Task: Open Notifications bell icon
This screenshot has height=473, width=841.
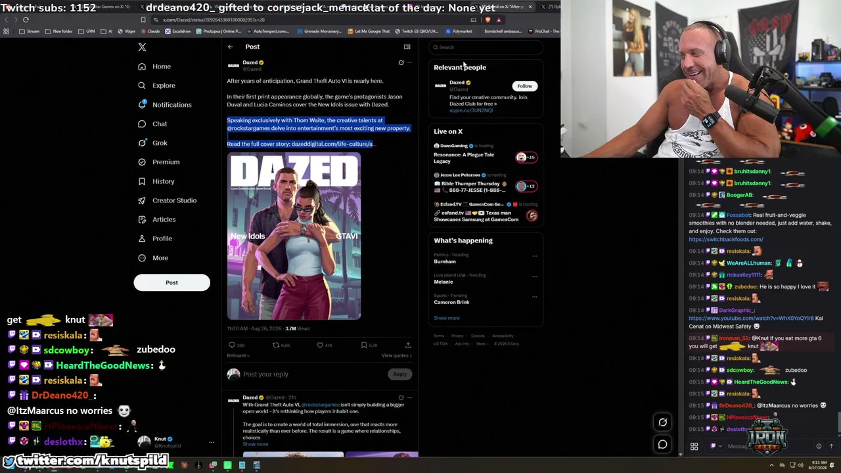Action: [x=142, y=104]
